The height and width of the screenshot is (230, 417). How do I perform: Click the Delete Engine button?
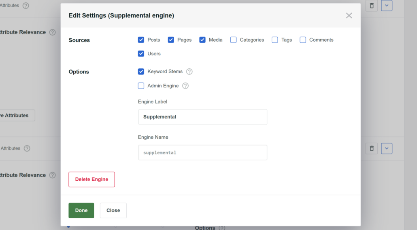pyautogui.click(x=92, y=179)
